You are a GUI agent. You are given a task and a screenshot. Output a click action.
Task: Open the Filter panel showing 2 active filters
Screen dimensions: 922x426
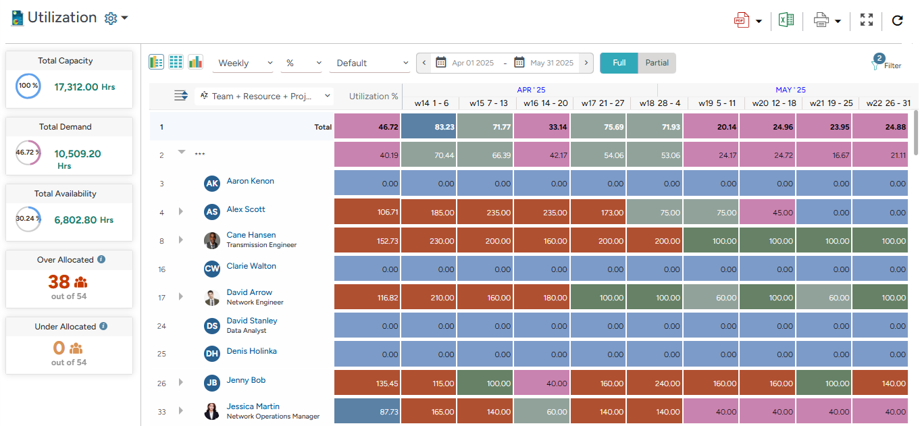(886, 63)
